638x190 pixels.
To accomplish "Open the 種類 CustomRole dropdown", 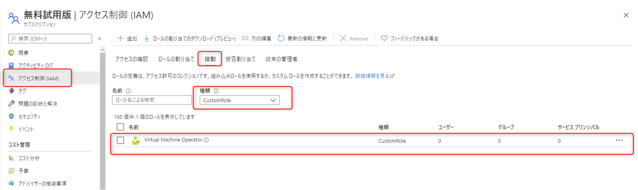I will pyautogui.click(x=240, y=100).
